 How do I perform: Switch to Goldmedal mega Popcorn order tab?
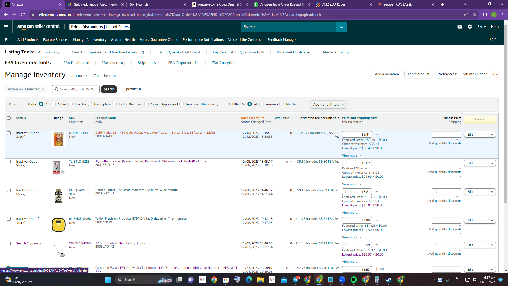point(95,5)
